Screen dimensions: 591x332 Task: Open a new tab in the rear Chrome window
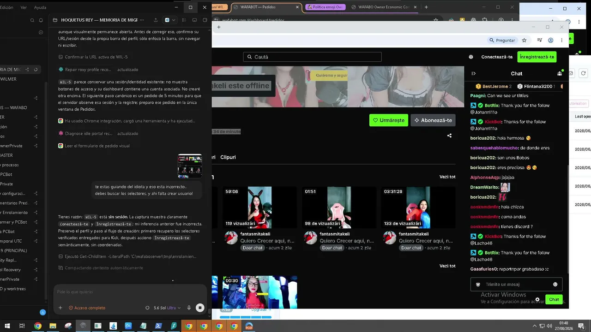426,7
